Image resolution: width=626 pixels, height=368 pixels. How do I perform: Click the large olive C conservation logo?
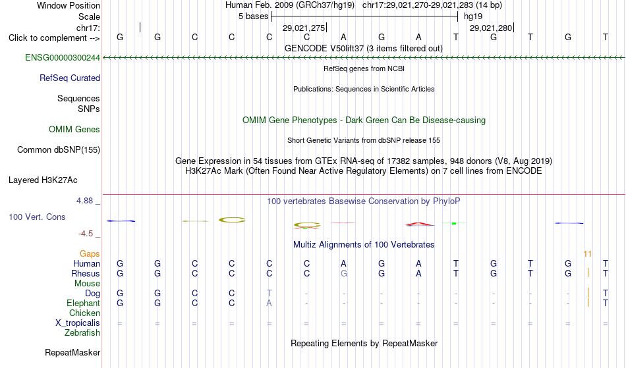232,220
